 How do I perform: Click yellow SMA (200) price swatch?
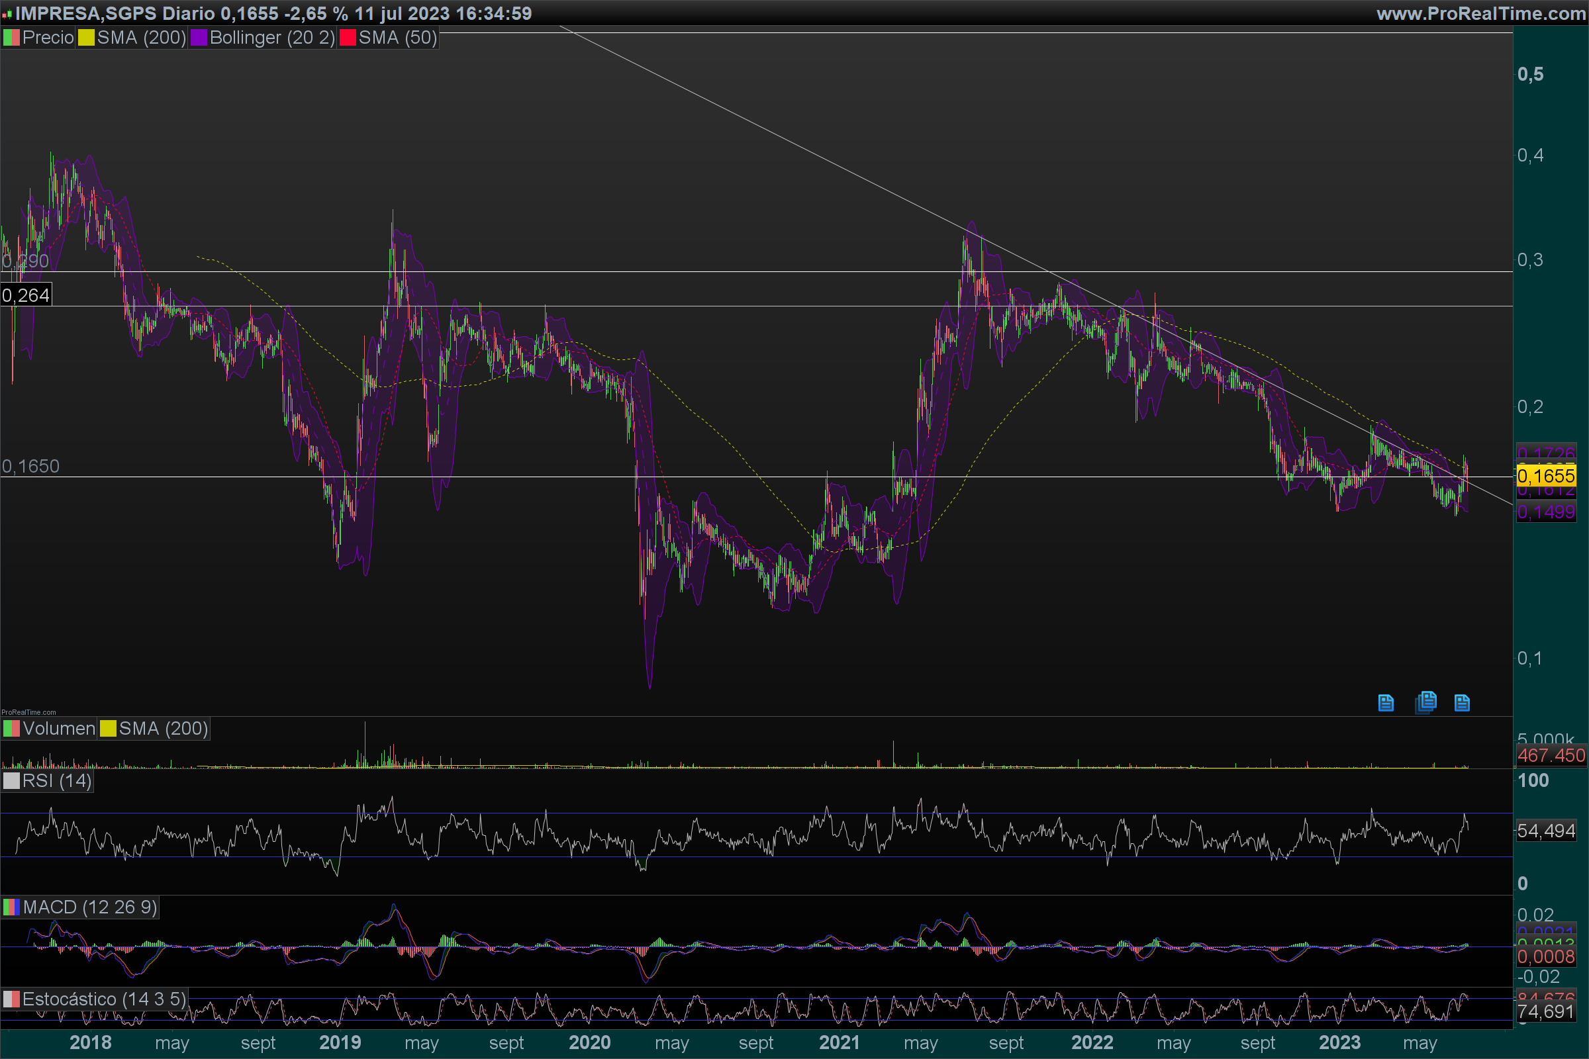pos(86,38)
